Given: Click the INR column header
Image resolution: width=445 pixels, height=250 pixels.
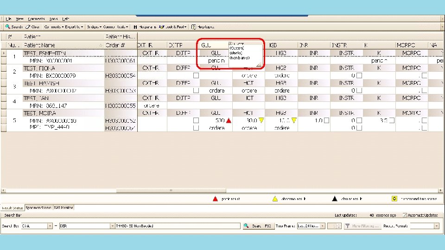Looking at the screenshot, I should click(x=314, y=45).
